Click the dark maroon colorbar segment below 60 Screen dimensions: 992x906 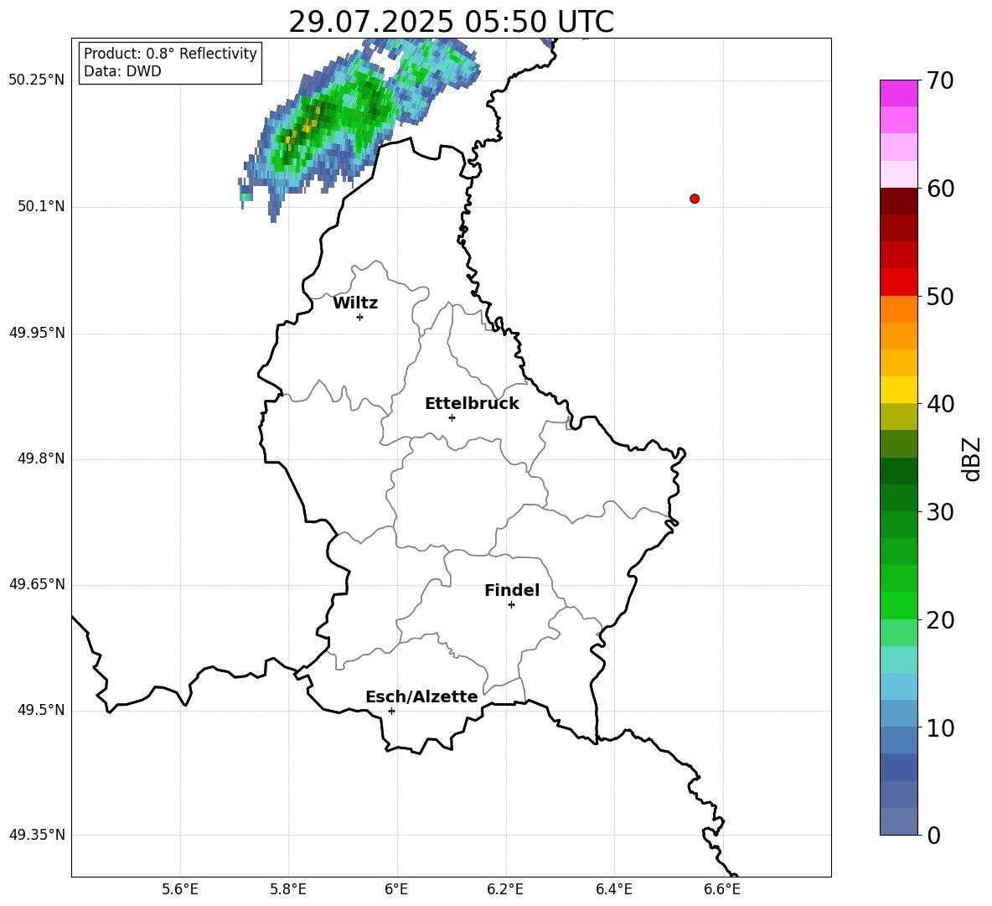(x=899, y=202)
